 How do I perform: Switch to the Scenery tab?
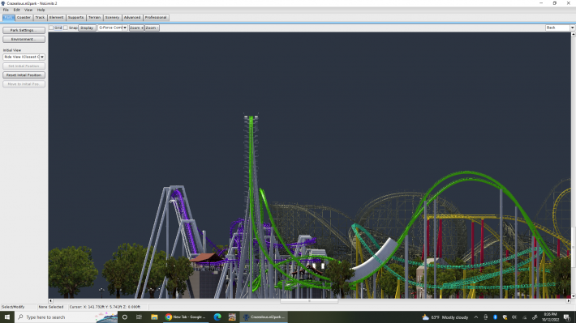[112, 18]
